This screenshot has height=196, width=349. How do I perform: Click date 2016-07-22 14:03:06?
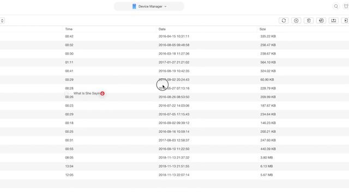[x=174, y=106]
